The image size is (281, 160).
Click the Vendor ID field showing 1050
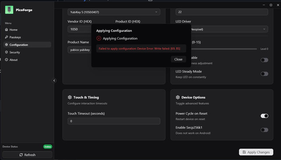coord(79,29)
